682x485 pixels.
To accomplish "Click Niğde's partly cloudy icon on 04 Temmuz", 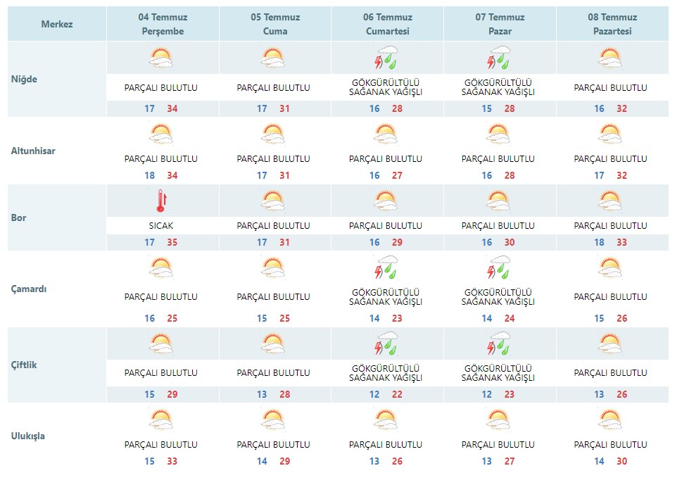I will click(x=160, y=58).
